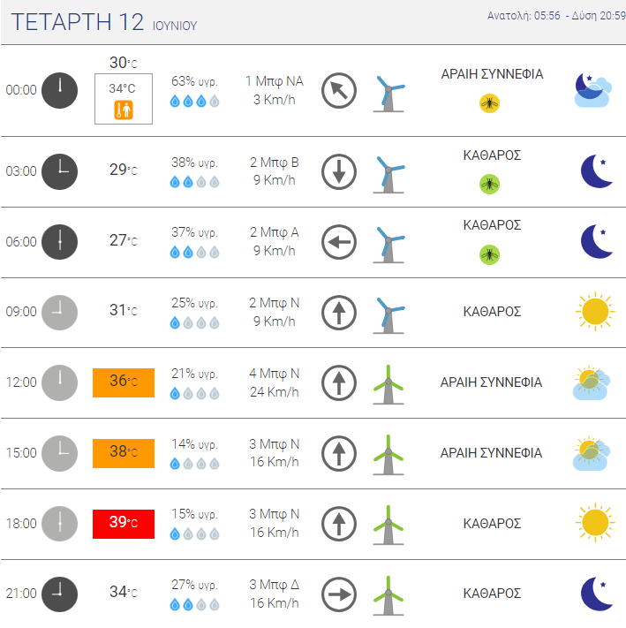The image size is (626, 628).
Task: Click the blue wind turbine icon at 09:00
Action: click(x=388, y=315)
